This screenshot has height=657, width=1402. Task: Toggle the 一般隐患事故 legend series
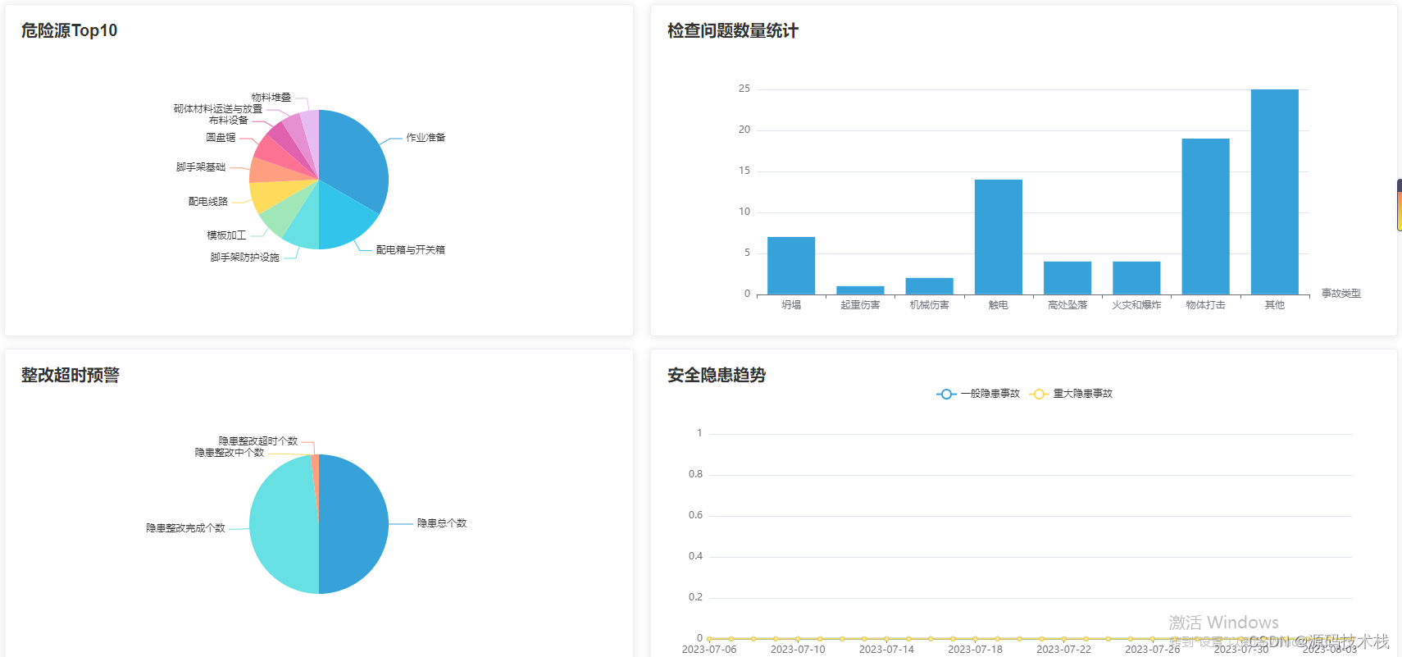978,394
